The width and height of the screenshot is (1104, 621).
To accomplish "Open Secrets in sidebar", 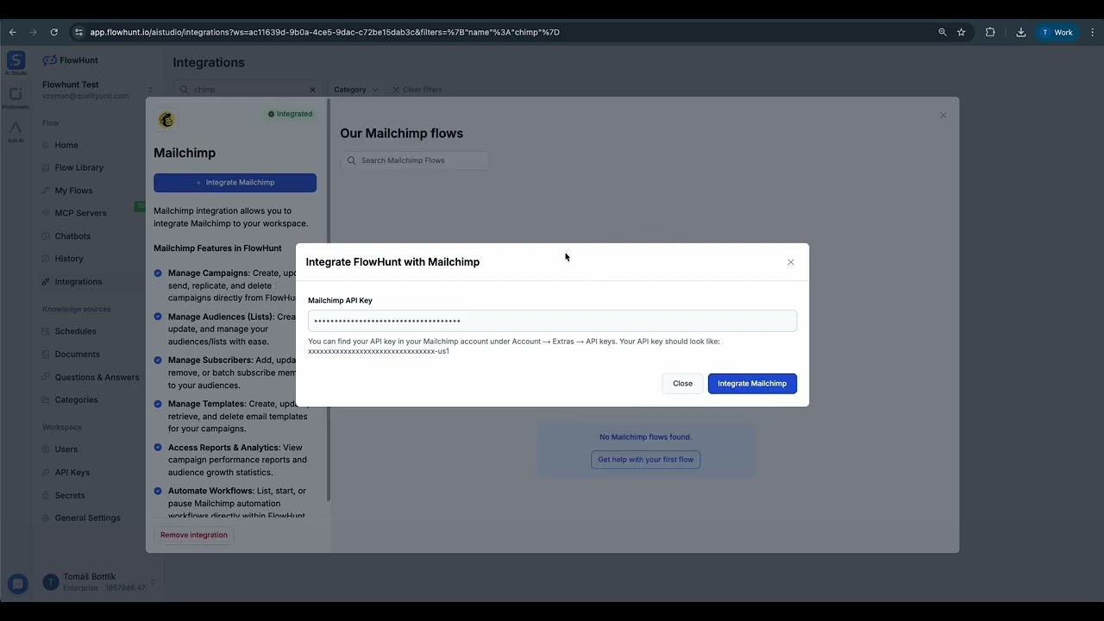I will 70,495.
